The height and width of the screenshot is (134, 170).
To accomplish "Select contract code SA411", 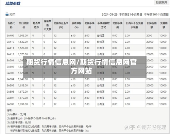I will [10, 48].
